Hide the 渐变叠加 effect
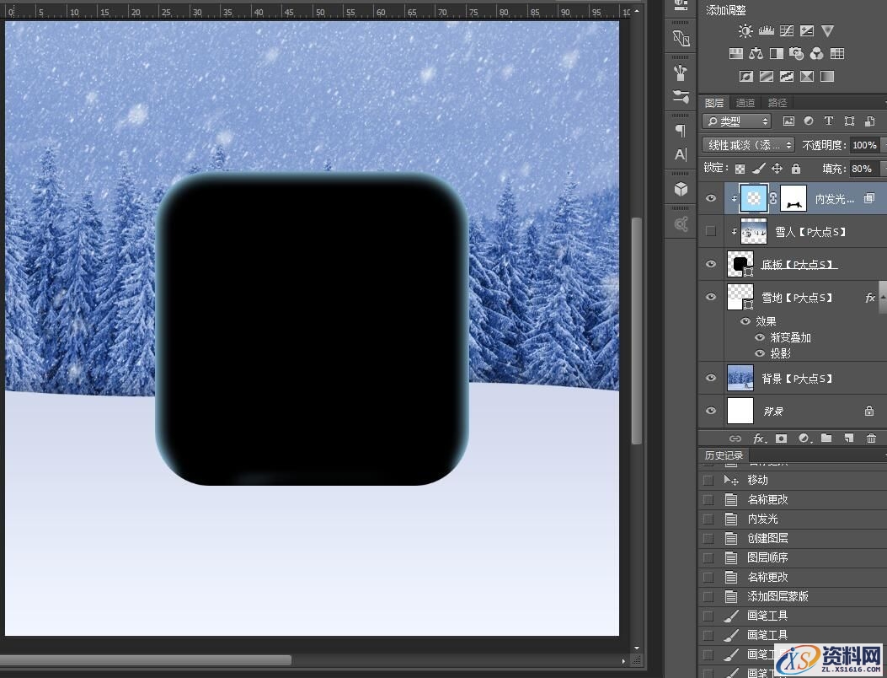 (x=761, y=337)
